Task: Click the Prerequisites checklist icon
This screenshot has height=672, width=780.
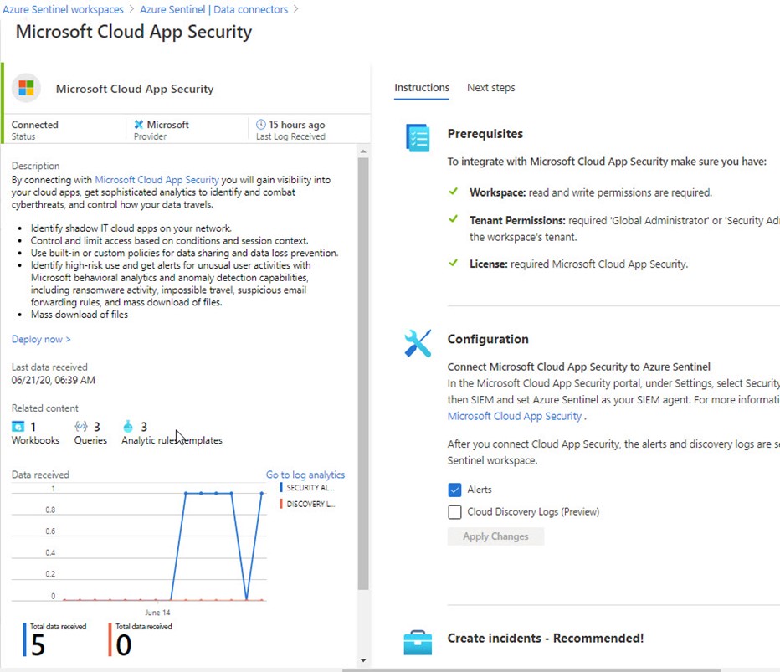Action: point(418,138)
